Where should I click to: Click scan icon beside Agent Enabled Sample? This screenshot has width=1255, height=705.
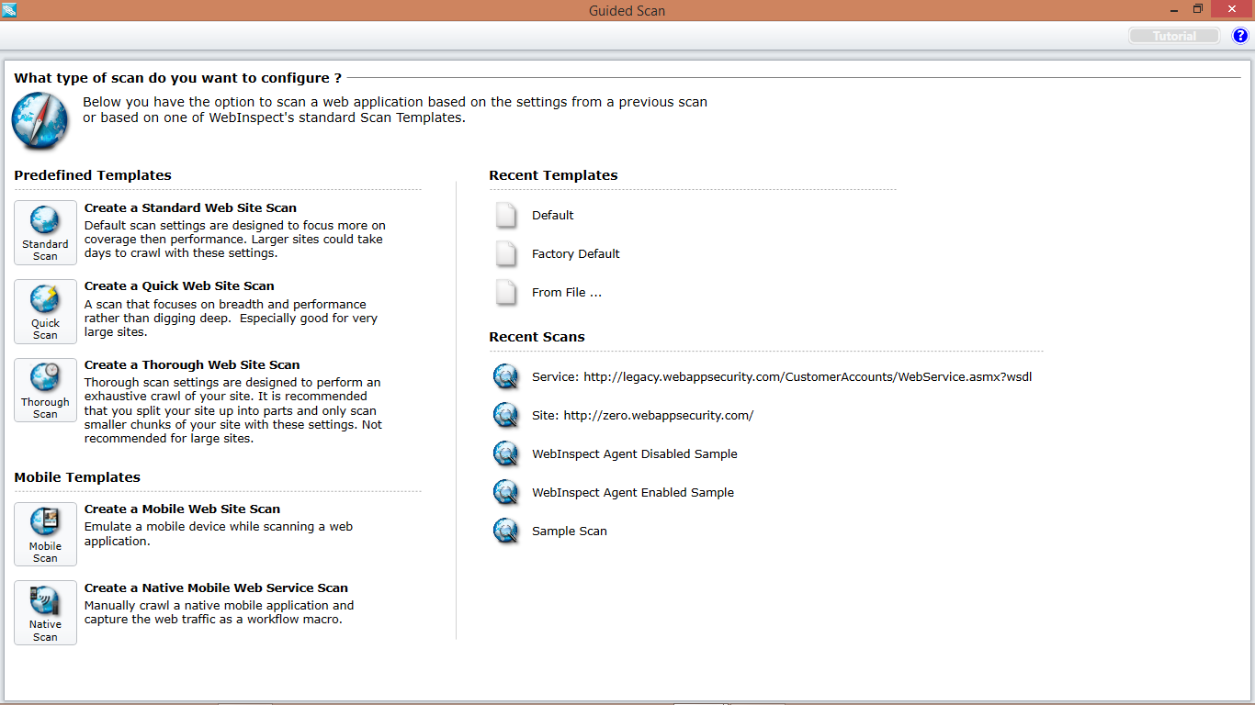click(506, 492)
